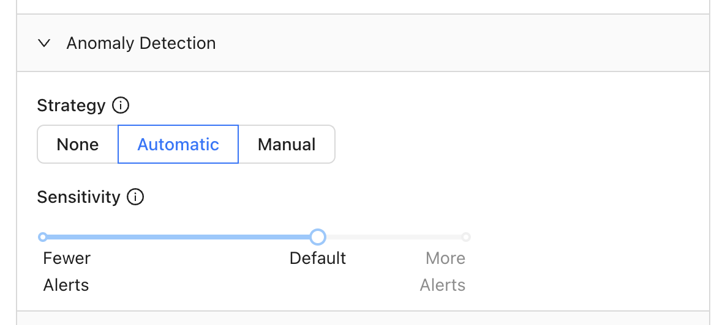Select the None strategy option
Viewport: 725px width, 325px height.
pyautogui.click(x=78, y=144)
